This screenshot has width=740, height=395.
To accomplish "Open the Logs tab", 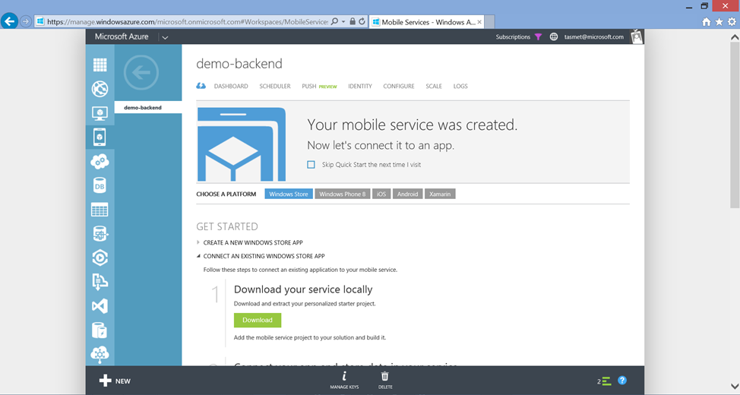I will 460,87.
